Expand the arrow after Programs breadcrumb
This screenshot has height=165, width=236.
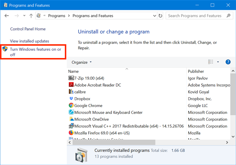coord(69,16)
